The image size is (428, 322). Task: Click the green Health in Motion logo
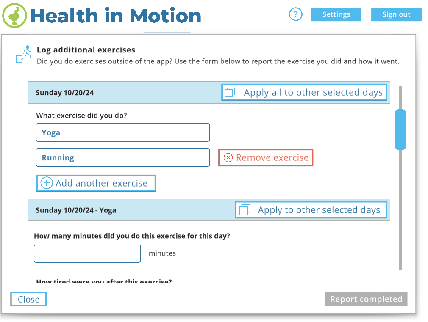click(x=14, y=16)
